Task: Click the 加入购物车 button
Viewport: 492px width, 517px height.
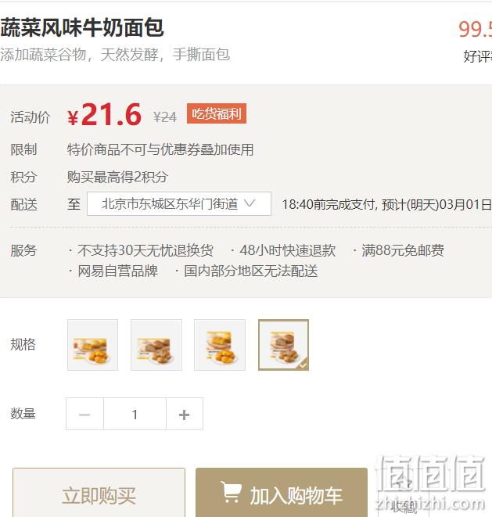Action: [282, 494]
